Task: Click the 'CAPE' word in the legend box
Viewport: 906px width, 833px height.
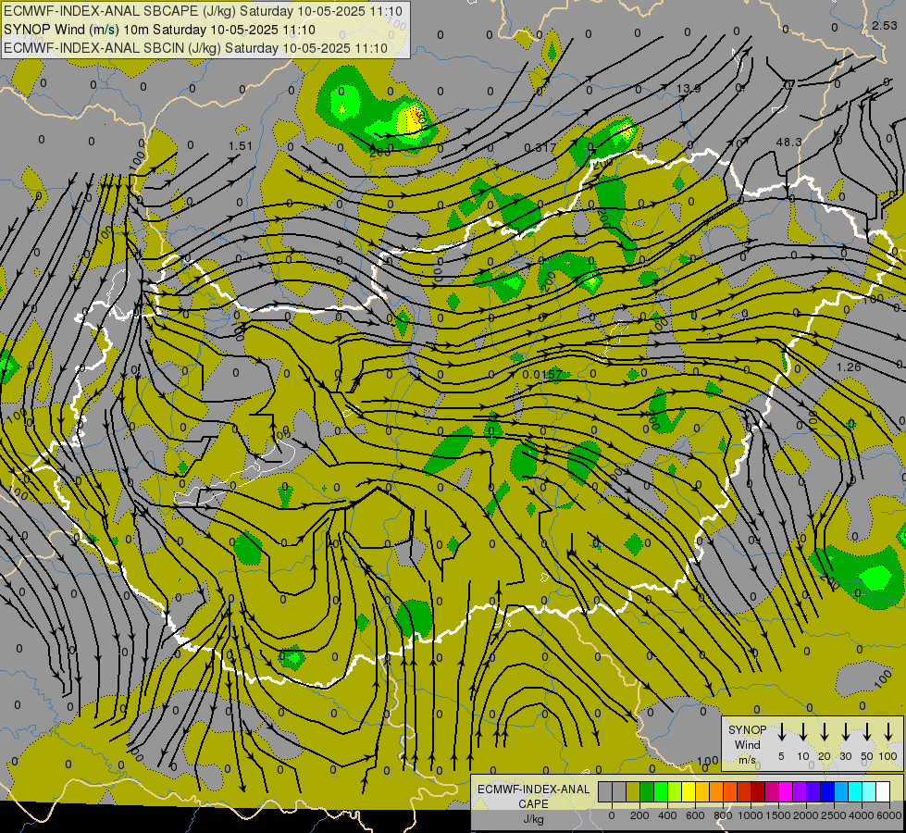Action: click(533, 804)
